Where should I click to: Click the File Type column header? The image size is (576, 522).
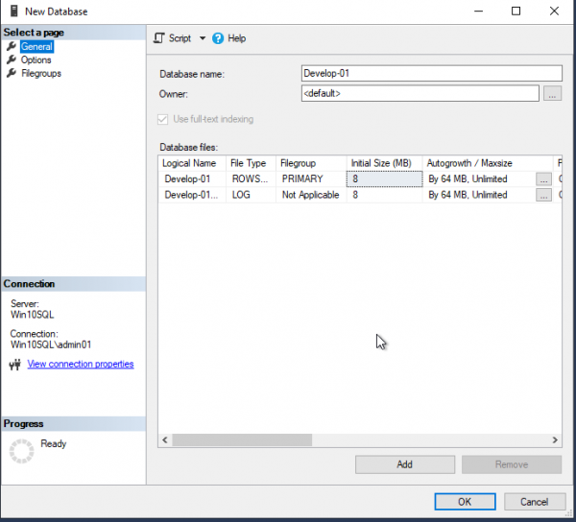click(x=251, y=163)
